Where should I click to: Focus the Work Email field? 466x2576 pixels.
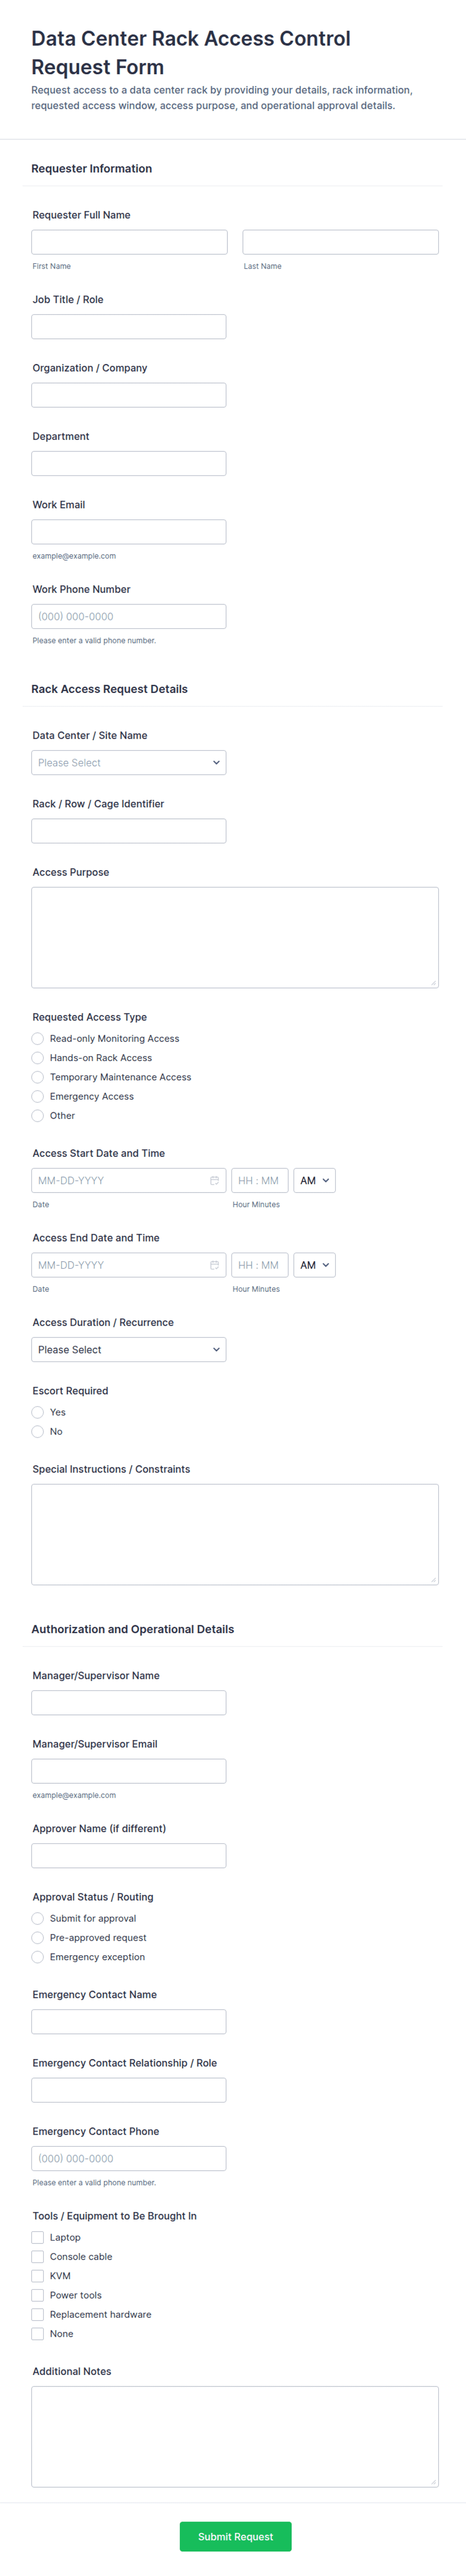(x=128, y=532)
